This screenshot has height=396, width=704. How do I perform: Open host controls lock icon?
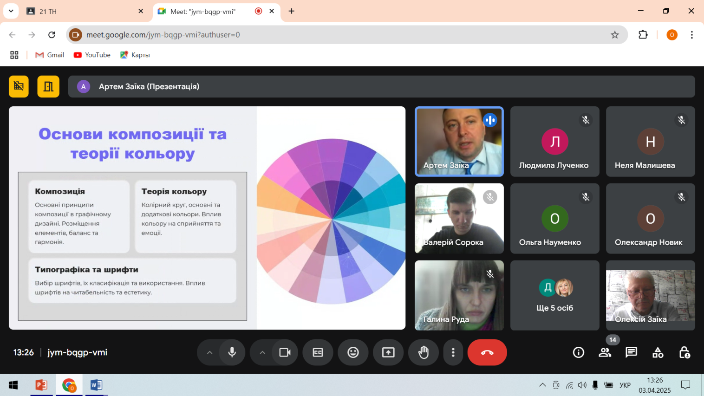click(x=684, y=352)
